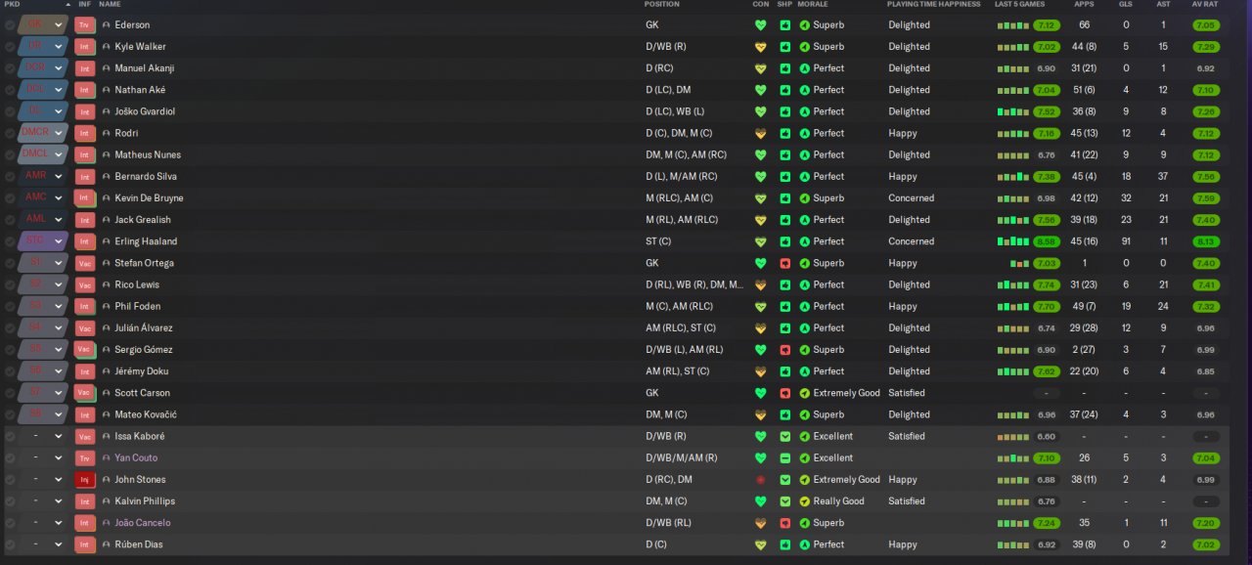Click Kyle Walker's yellow condition heart icon
The height and width of the screenshot is (565, 1252).
(760, 47)
